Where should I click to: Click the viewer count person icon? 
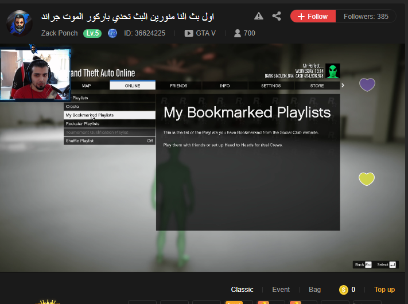238,33
